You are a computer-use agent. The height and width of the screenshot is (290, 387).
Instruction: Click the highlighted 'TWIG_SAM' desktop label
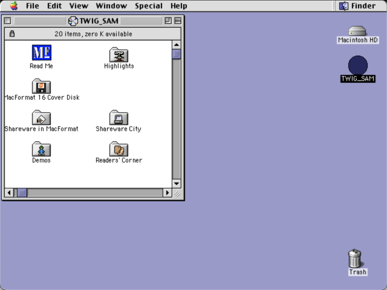358,79
